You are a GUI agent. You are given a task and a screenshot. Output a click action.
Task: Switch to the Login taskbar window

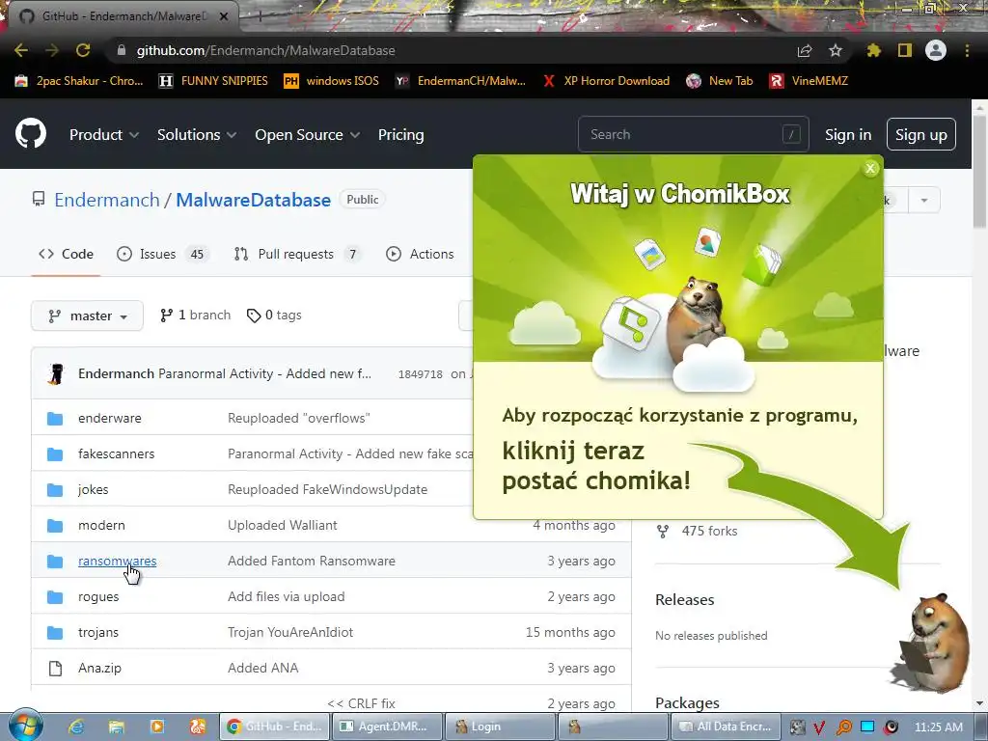pyautogui.click(x=500, y=727)
